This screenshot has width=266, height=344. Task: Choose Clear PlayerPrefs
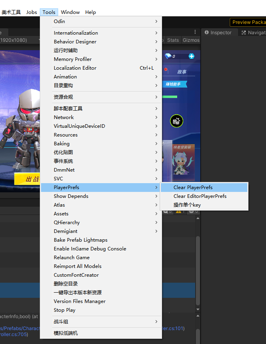pos(204,188)
